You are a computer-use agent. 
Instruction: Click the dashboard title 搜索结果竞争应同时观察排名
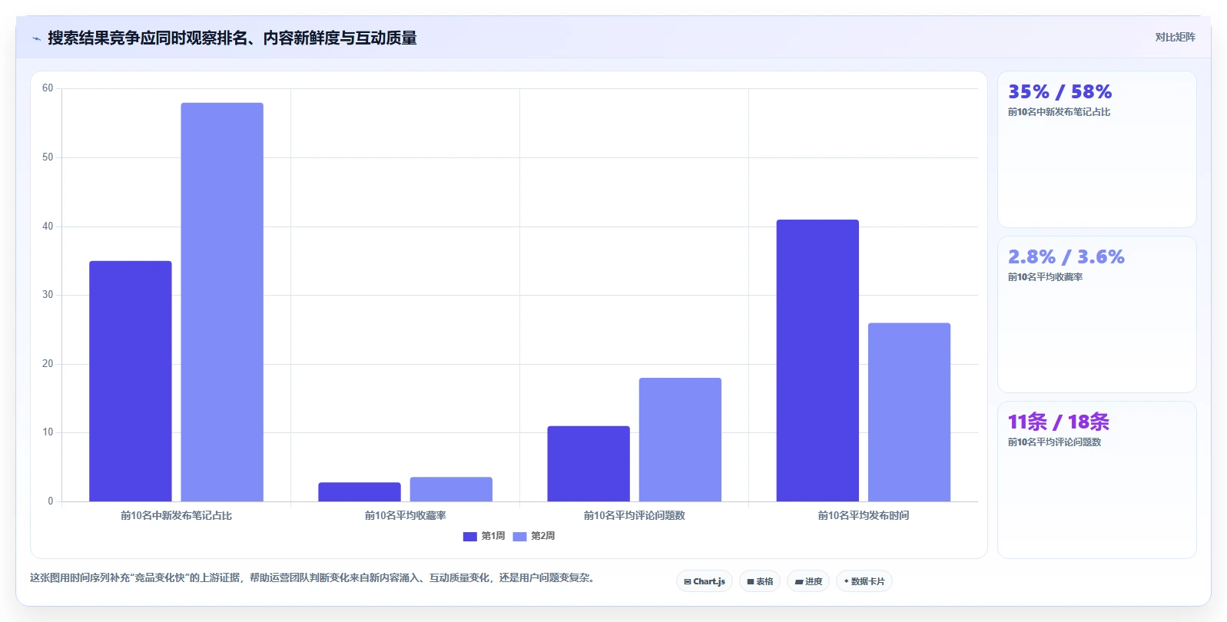click(232, 38)
